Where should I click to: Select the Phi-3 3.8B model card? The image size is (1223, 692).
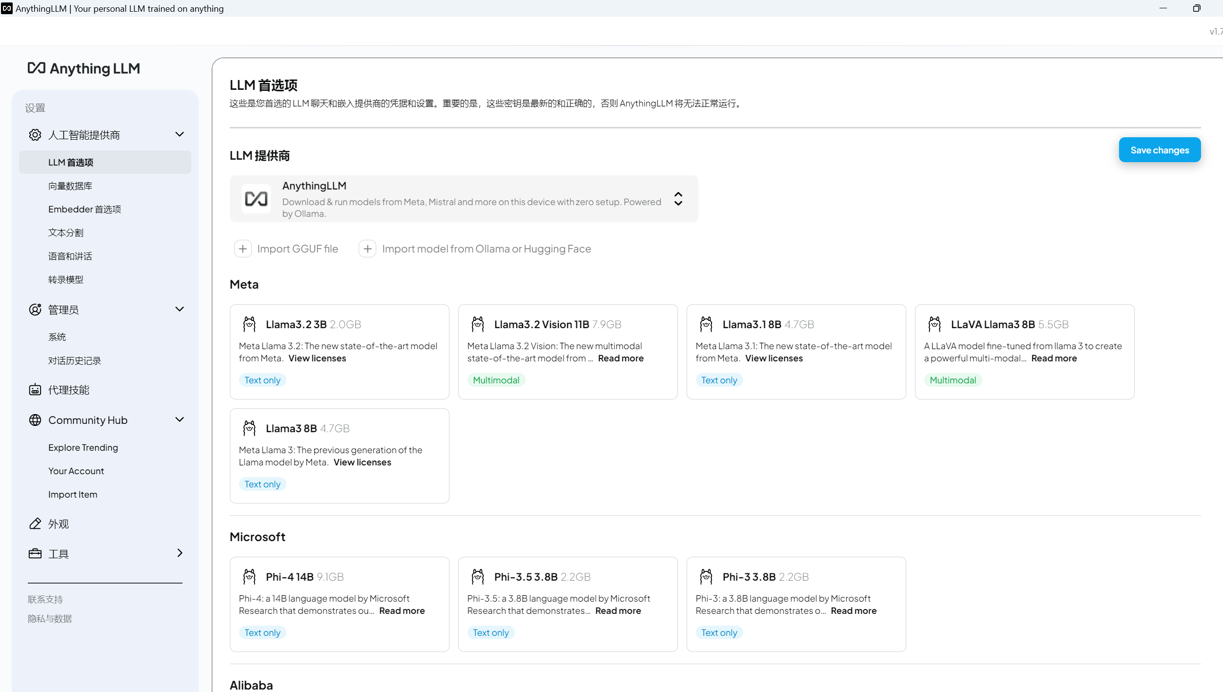click(x=796, y=604)
